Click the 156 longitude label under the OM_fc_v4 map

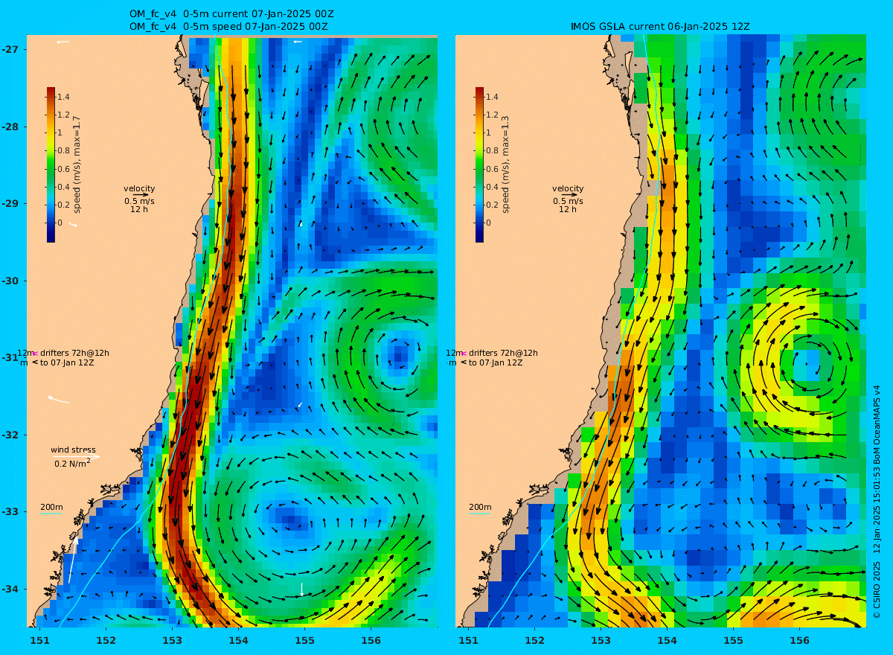[371, 640]
